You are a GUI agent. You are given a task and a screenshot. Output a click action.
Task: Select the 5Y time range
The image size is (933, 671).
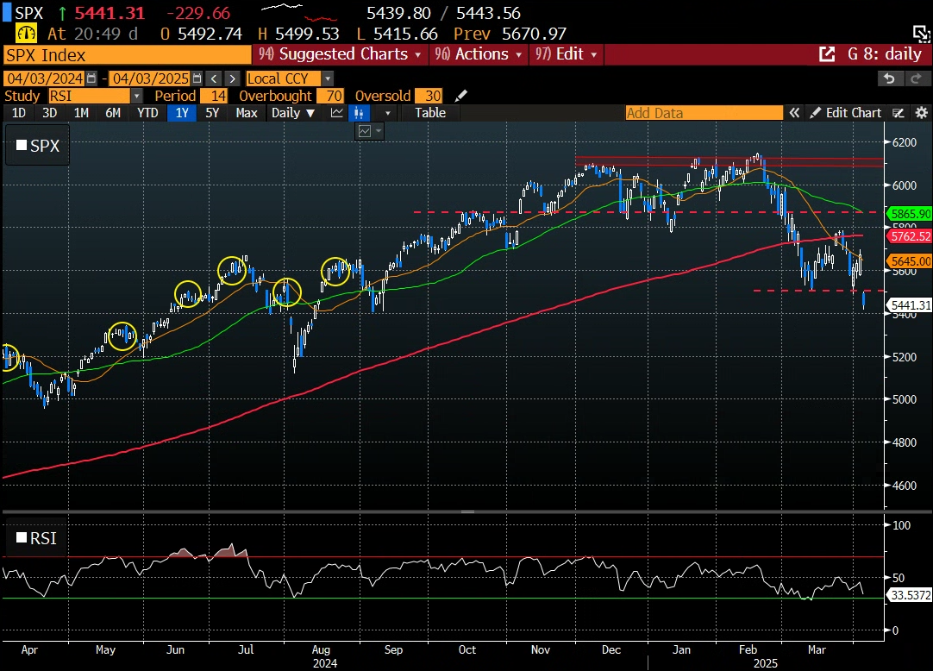click(212, 113)
